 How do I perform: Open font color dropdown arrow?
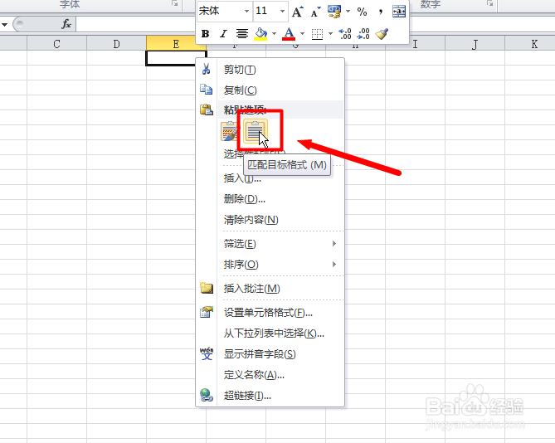tap(302, 34)
